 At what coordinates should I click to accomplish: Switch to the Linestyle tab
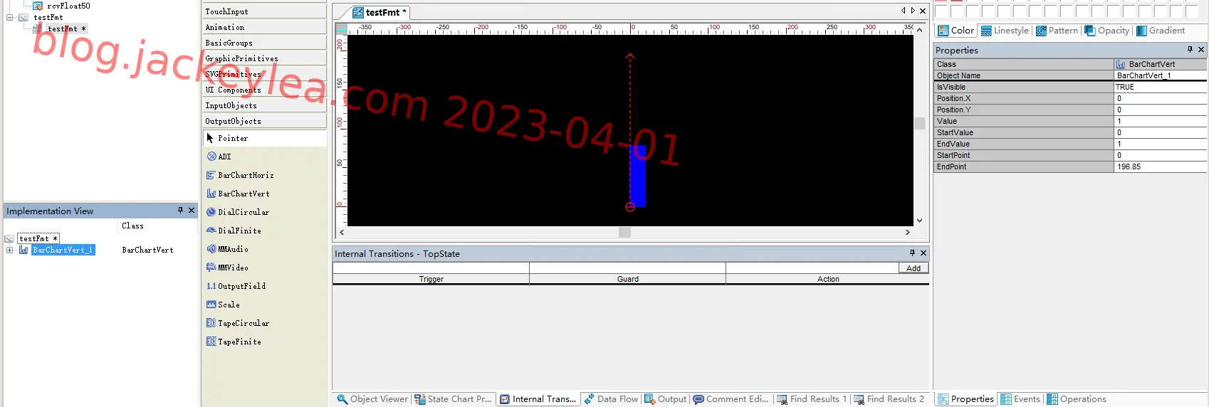[1005, 31]
